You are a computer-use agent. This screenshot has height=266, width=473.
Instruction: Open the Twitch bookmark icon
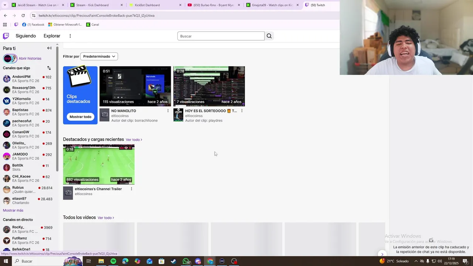(x=16, y=25)
